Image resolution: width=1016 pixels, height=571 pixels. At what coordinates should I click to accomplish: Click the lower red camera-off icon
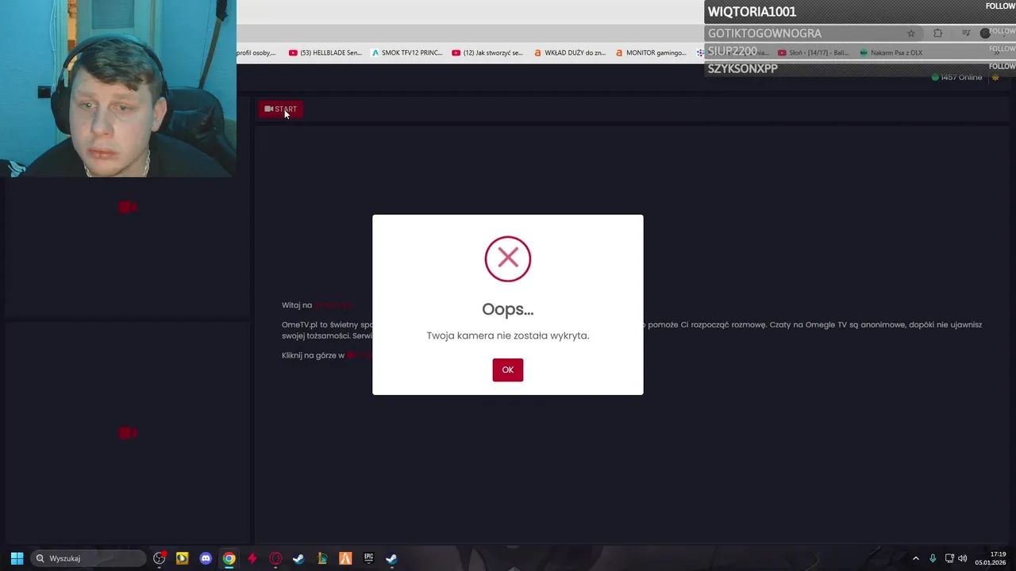(128, 432)
